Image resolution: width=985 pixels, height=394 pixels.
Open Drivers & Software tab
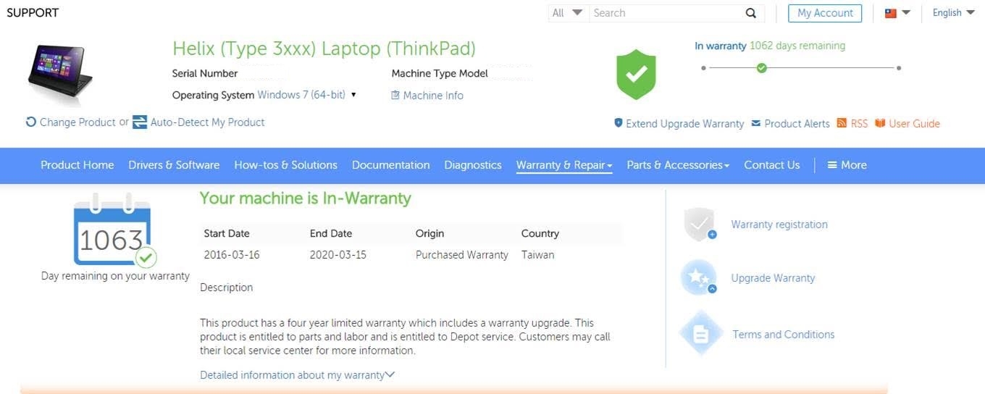[x=174, y=165]
